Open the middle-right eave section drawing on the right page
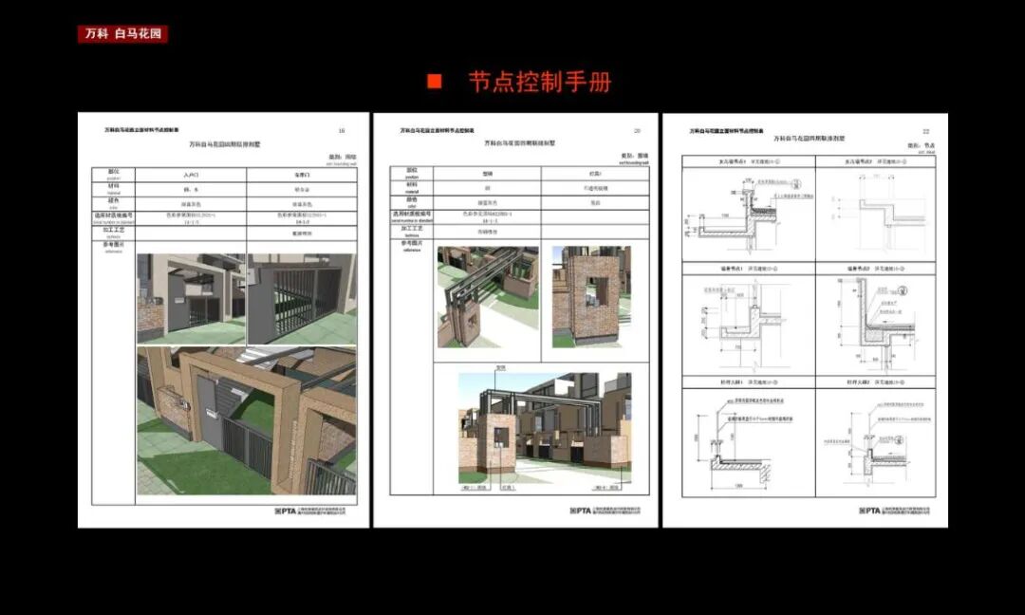 (876, 325)
